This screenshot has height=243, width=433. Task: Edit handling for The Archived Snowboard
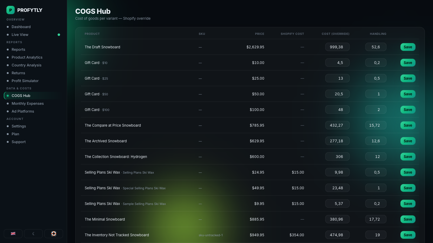pyautogui.click(x=376, y=141)
